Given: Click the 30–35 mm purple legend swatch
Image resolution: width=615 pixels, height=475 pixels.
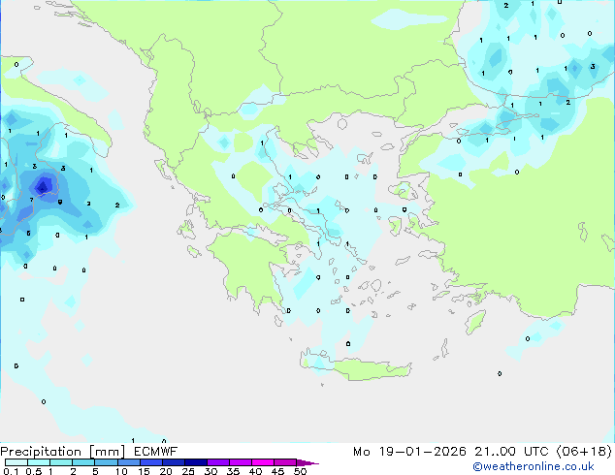Looking at the screenshot, I should [x=218, y=462].
